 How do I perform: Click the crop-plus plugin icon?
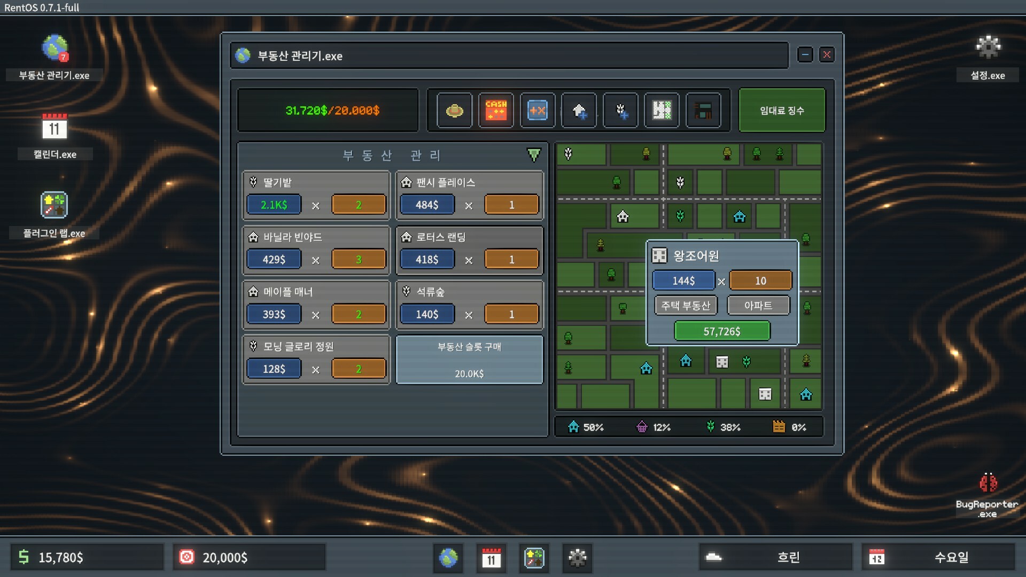point(620,111)
